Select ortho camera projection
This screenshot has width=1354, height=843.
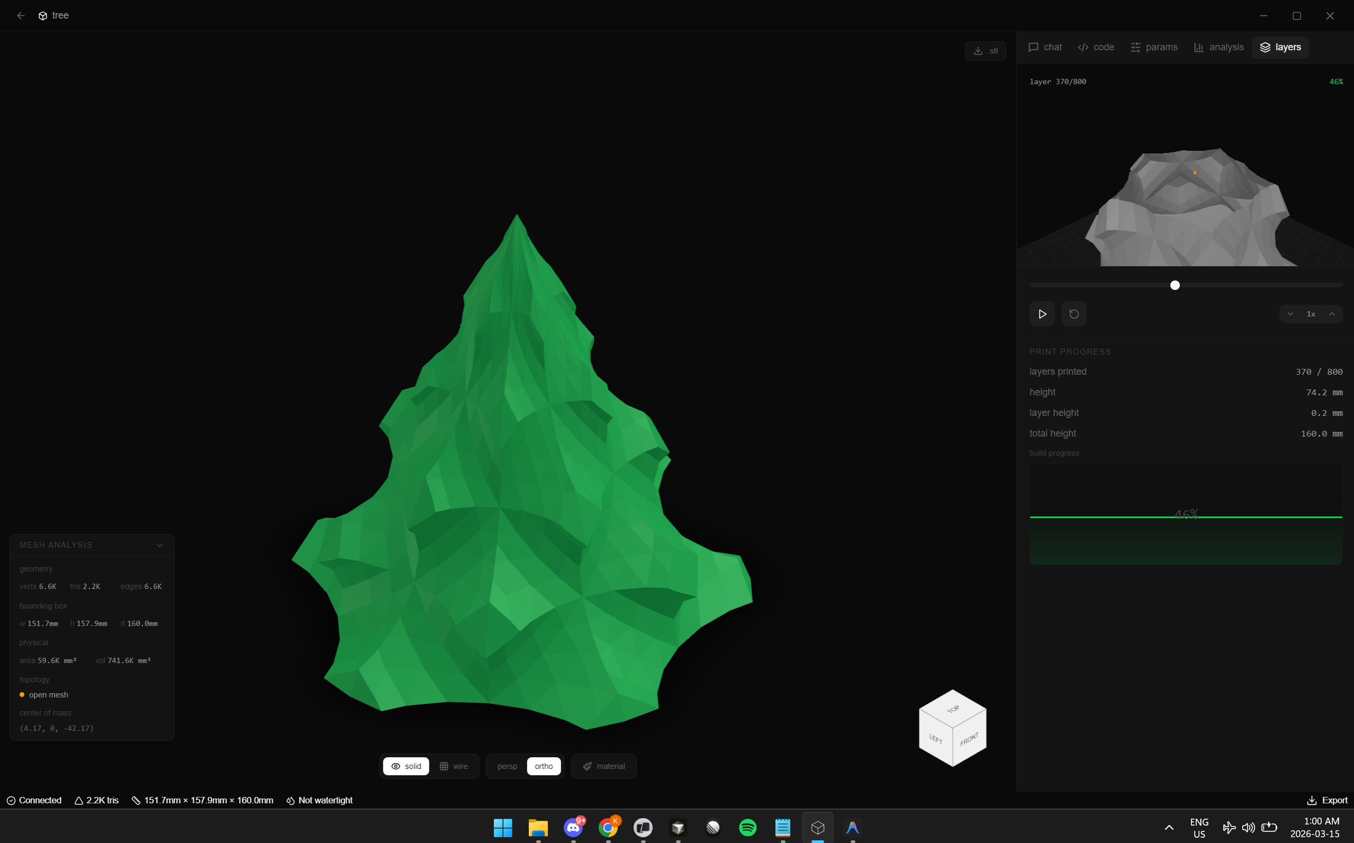click(x=543, y=766)
